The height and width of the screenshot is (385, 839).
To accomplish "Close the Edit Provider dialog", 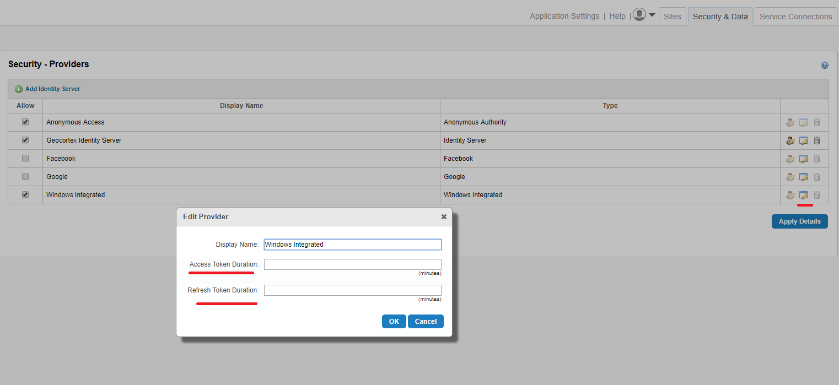I will point(444,217).
